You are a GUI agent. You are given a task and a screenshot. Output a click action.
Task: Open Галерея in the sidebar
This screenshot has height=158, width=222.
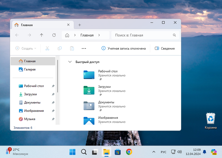pos(33,69)
